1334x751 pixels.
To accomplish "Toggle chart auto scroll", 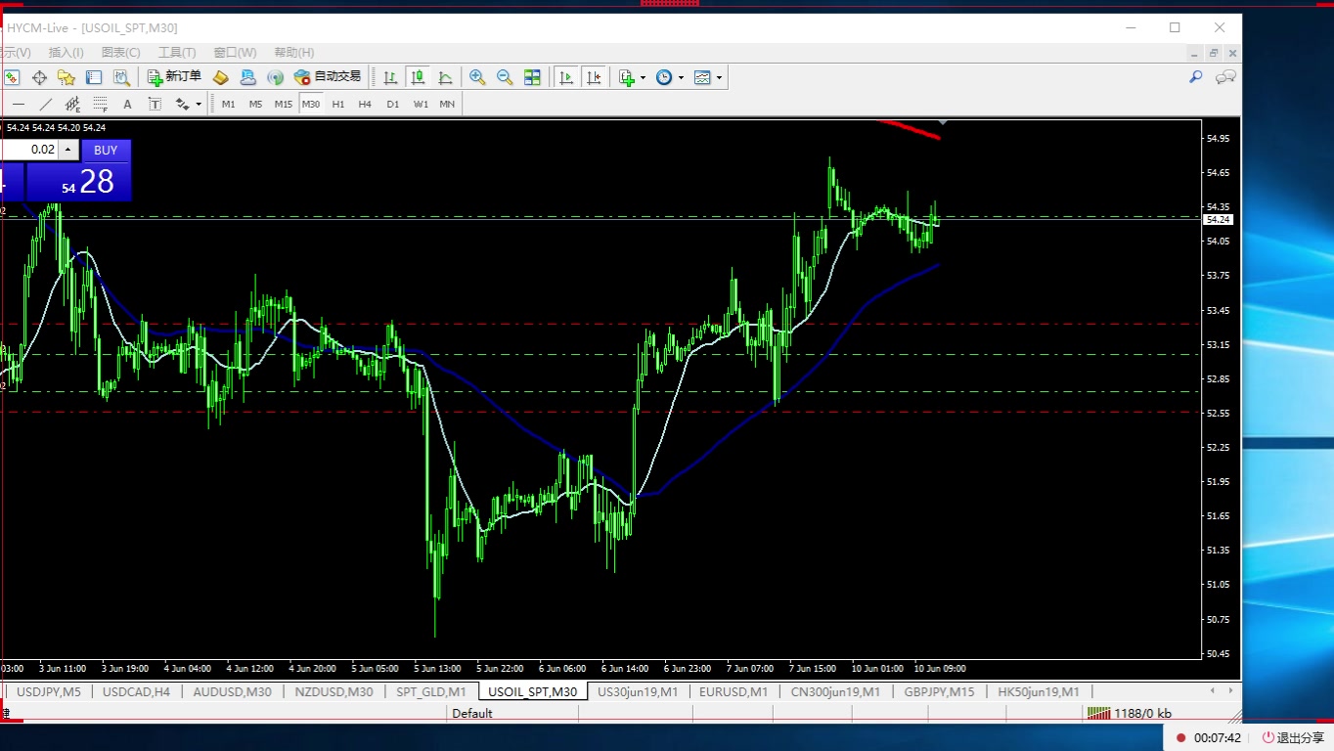I will 565,77.
